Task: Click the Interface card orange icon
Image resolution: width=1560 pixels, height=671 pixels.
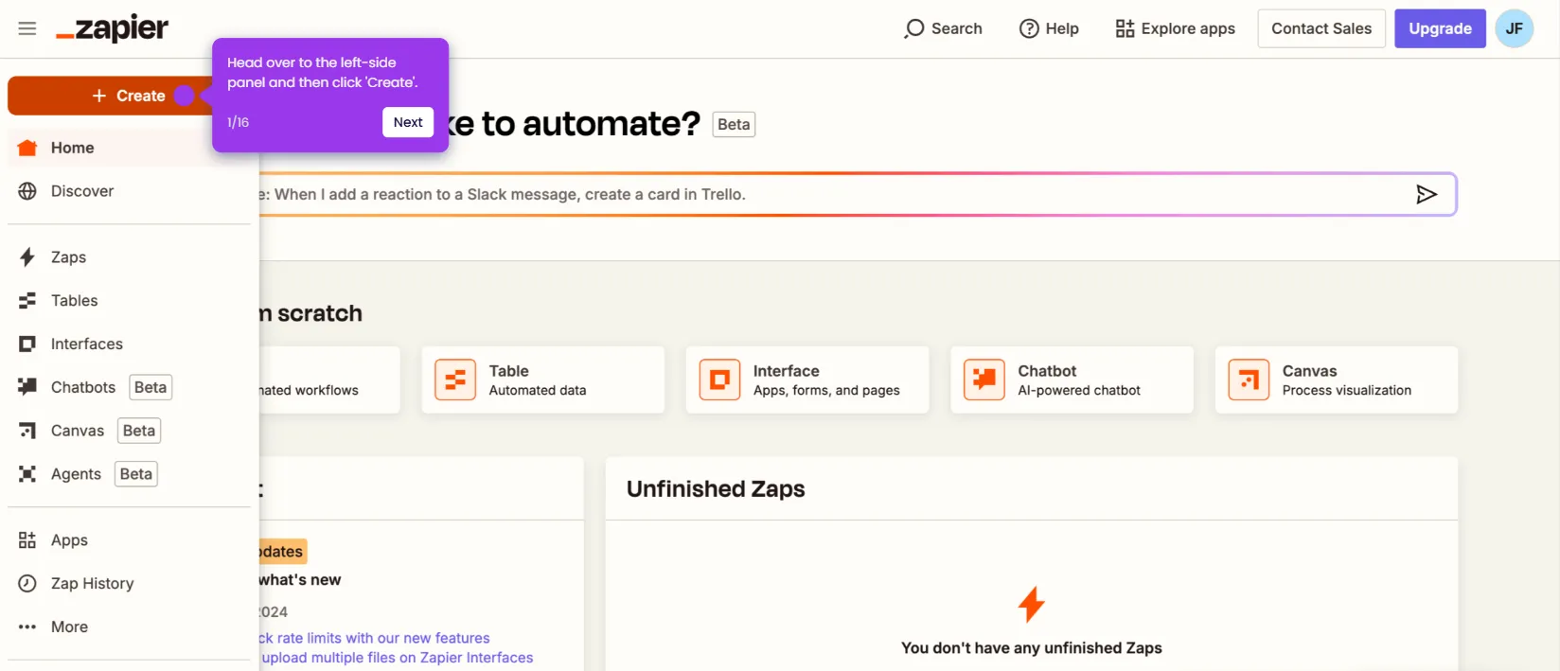Action: [x=719, y=380]
